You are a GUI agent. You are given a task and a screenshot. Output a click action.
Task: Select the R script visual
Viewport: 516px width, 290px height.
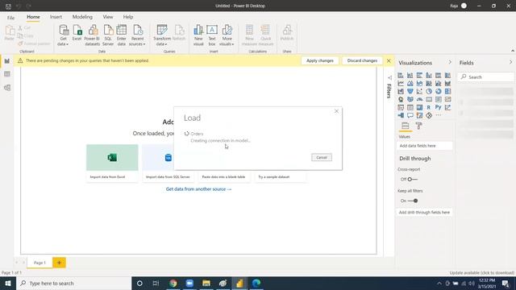tap(429, 107)
